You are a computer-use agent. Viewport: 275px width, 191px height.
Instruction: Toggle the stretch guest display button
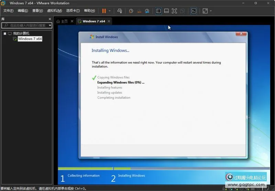[205, 11]
